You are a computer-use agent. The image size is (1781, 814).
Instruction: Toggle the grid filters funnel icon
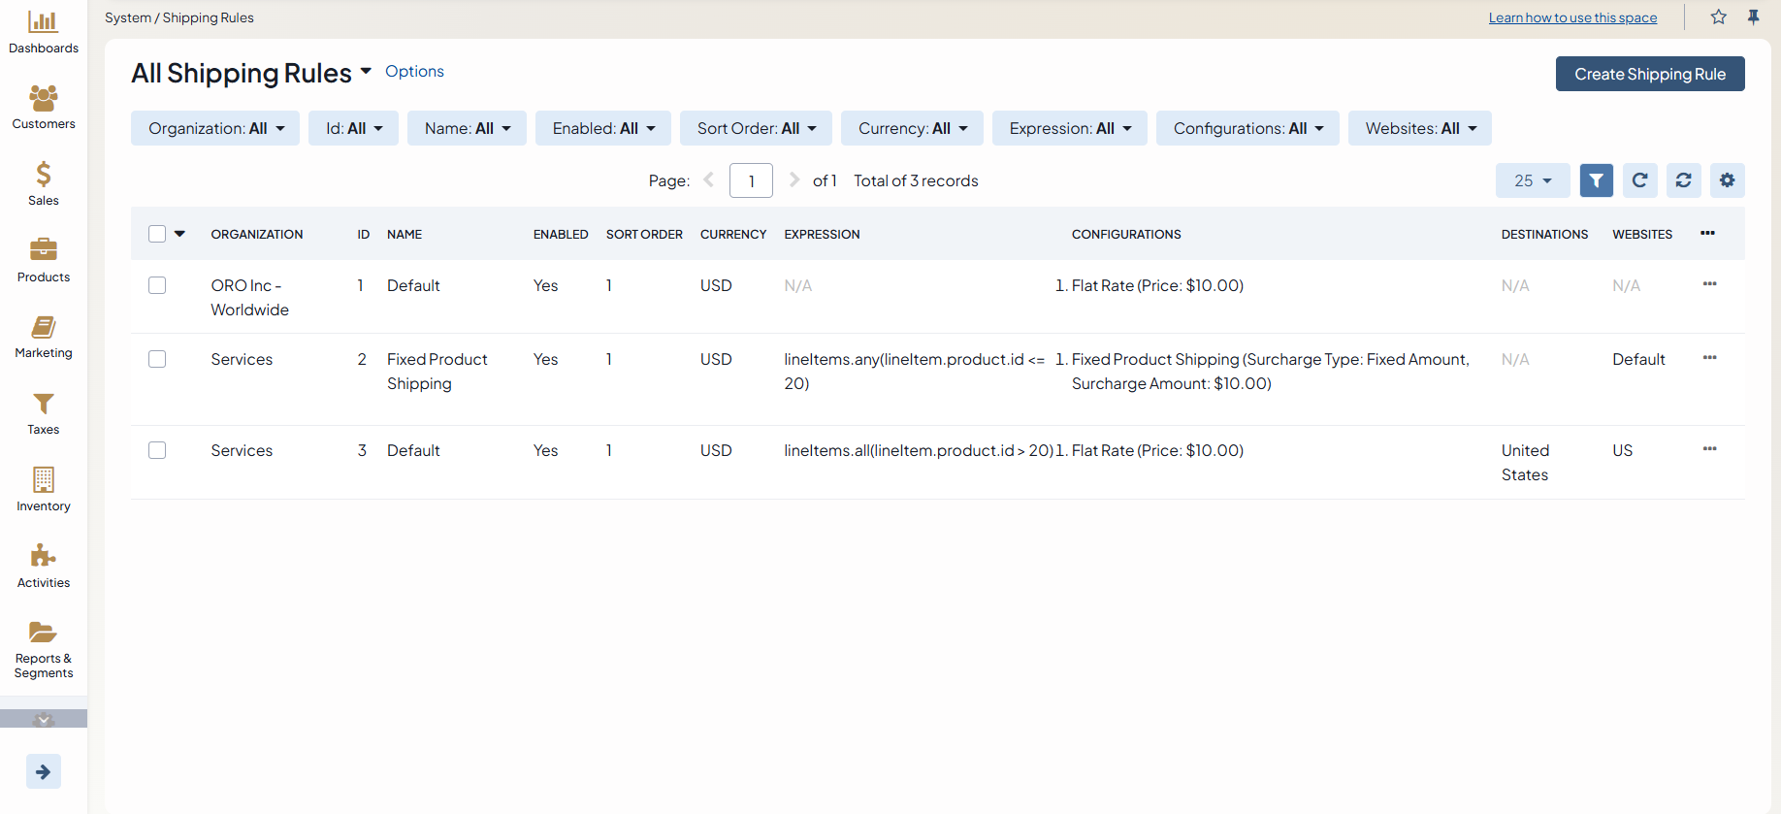pyautogui.click(x=1596, y=180)
